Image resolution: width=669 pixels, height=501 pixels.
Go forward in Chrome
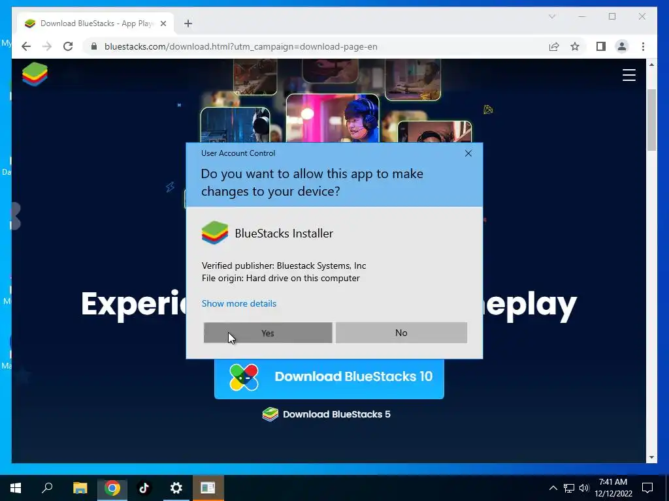pyautogui.click(x=47, y=46)
